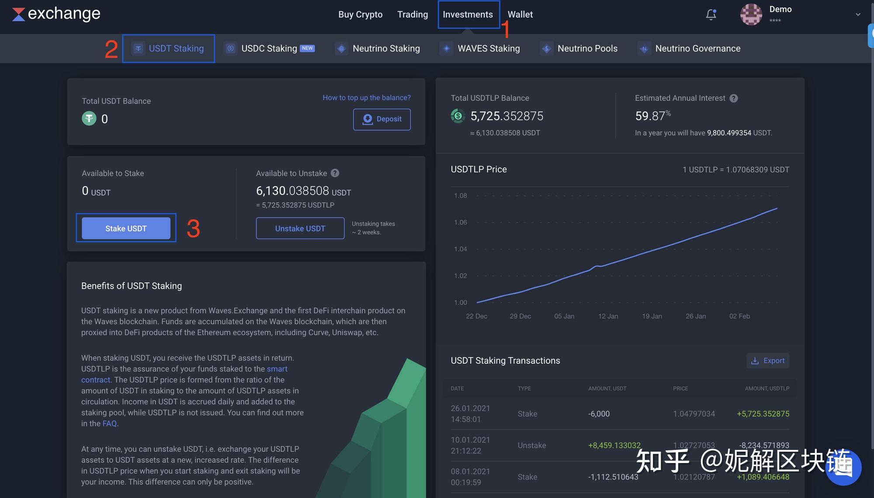Click the 6,130.038508 USDT unstake amount
The width and height of the screenshot is (874, 498).
[303, 191]
